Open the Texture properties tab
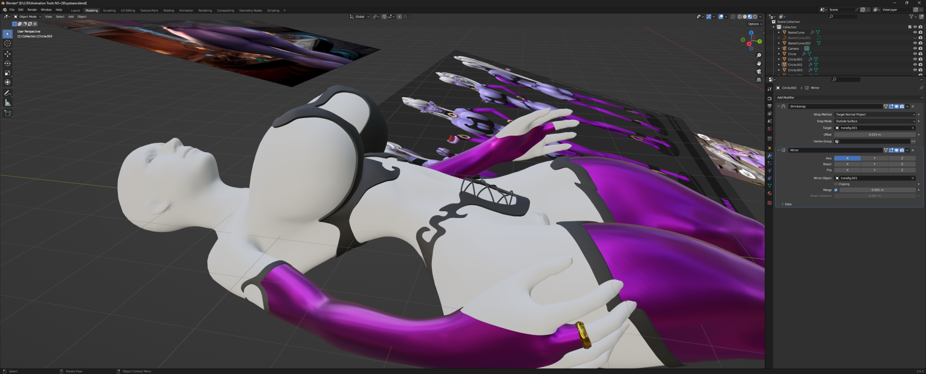The height and width of the screenshot is (374, 926). [769, 203]
